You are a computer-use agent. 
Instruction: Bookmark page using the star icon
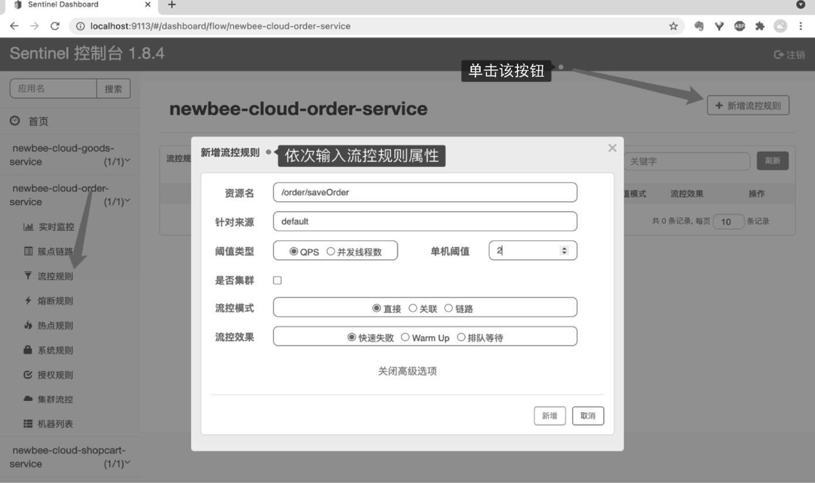pyautogui.click(x=673, y=26)
